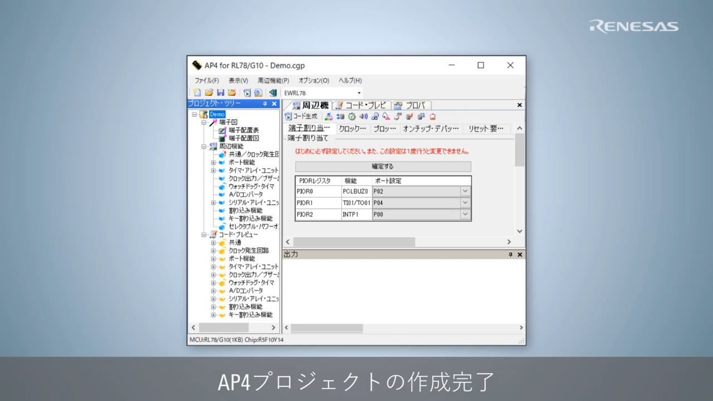Expand ポート機能 under 周辺機能

(x=213, y=163)
